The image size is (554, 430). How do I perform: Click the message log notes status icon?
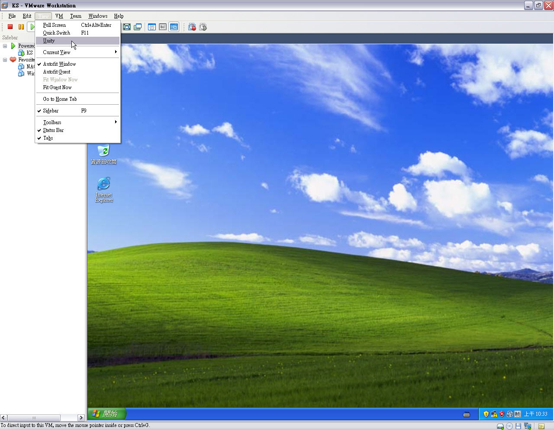tap(541, 426)
